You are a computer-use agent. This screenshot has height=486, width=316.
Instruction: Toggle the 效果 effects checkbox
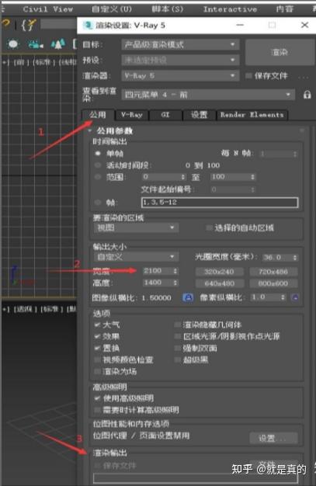tap(97, 336)
